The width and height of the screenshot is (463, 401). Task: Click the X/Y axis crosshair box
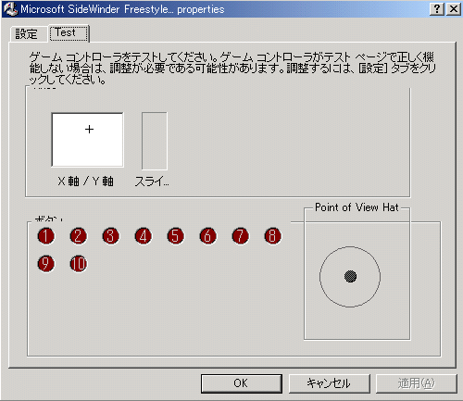tap(87, 140)
